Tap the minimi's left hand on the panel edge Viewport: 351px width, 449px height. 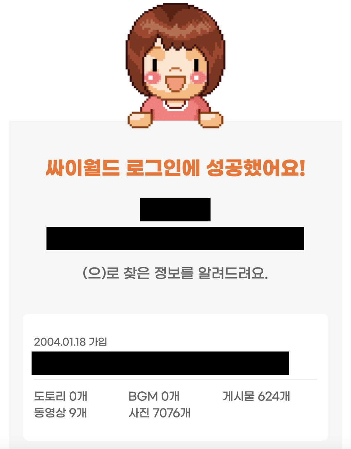[x=140, y=120]
